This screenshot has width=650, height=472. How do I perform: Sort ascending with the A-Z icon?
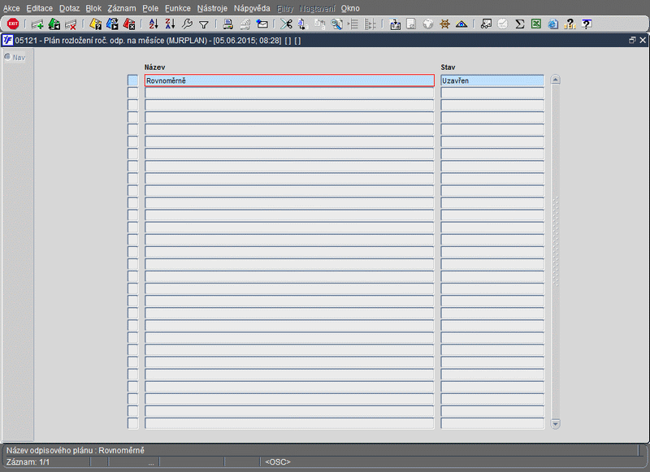[x=154, y=24]
